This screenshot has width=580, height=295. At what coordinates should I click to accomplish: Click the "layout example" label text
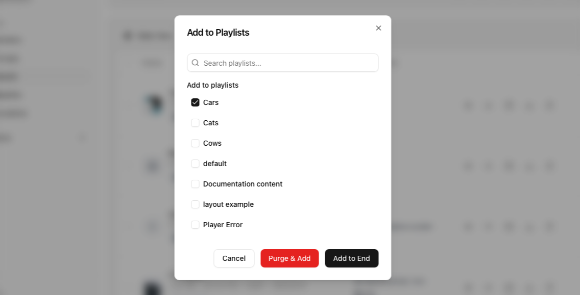228,204
